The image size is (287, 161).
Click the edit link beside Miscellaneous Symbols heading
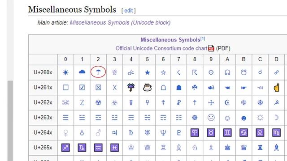129,11
